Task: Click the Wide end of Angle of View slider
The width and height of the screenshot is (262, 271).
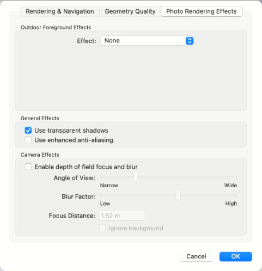Action: 236,177
